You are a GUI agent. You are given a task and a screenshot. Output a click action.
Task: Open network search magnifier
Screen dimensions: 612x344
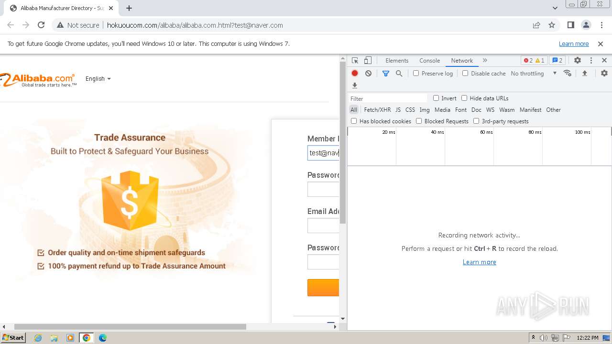tap(399, 73)
